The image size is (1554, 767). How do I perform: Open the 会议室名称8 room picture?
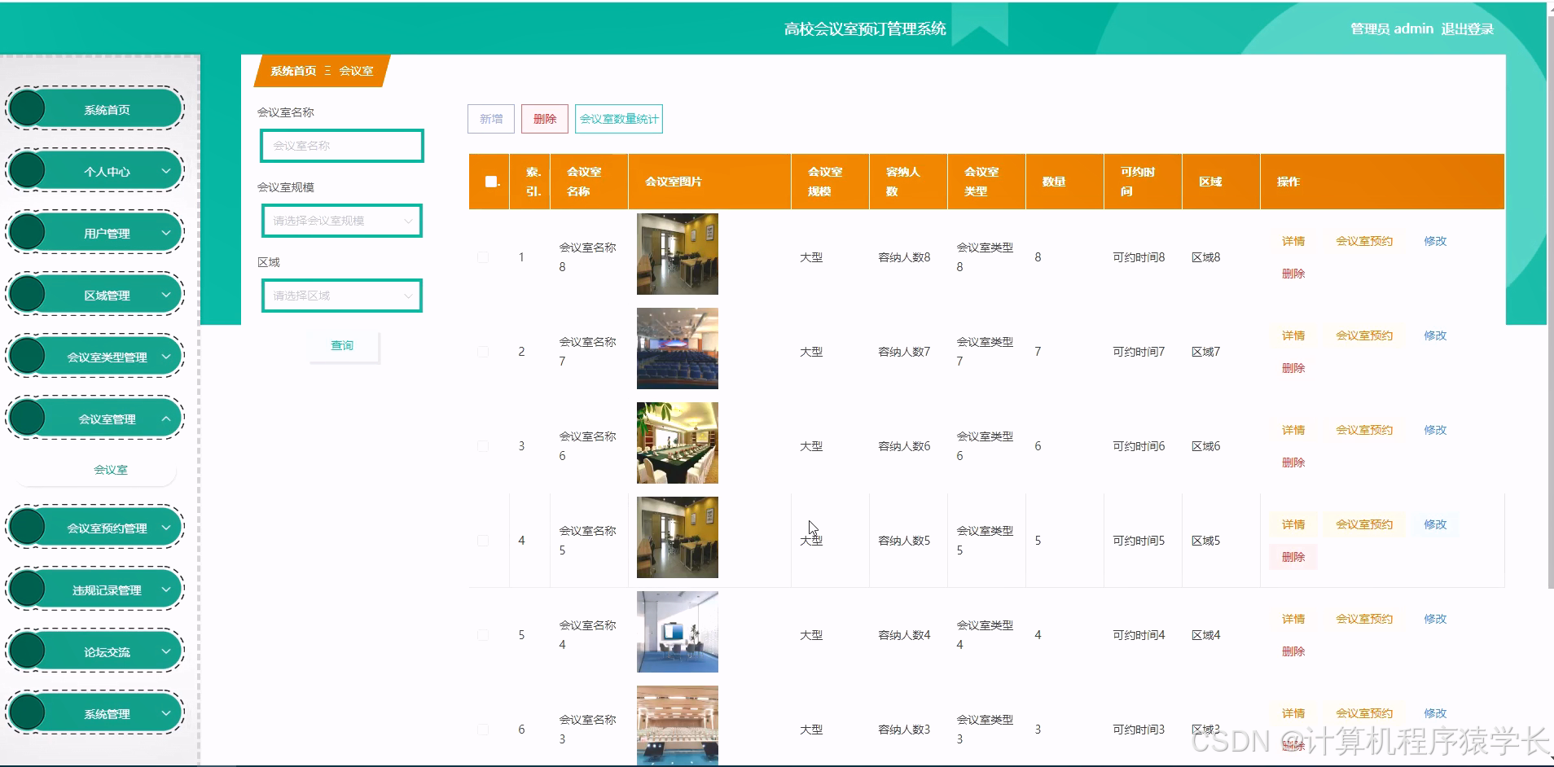tap(678, 254)
